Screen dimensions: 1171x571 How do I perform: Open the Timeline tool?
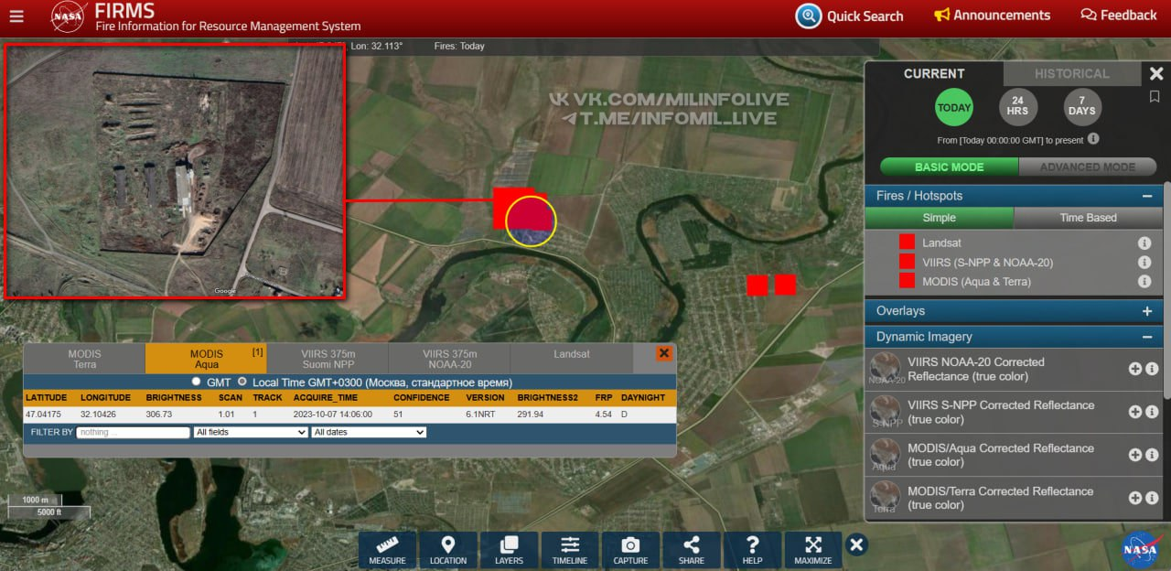(569, 550)
